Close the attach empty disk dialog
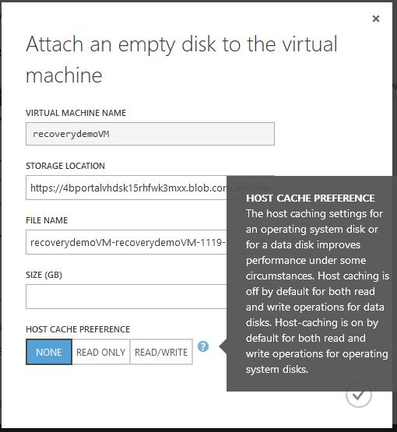This screenshot has height=432, width=397. click(x=376, y=19)
